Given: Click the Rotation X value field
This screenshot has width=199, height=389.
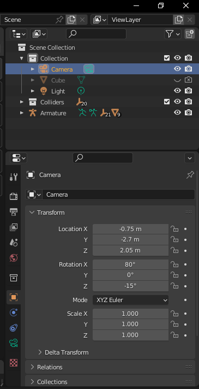Looking at the screenshot, I should tap(130, 264).
